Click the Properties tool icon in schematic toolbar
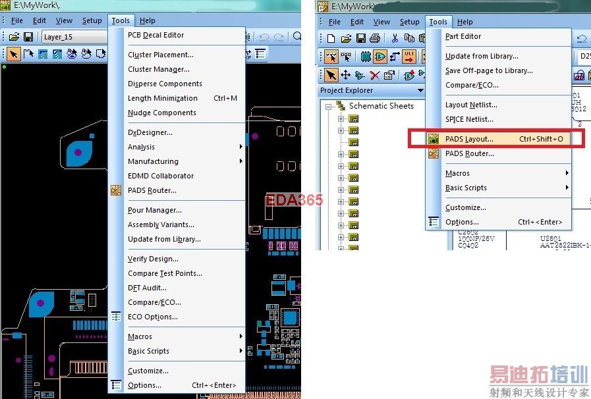Screen dimensions: 591x399 pos(389,75)
